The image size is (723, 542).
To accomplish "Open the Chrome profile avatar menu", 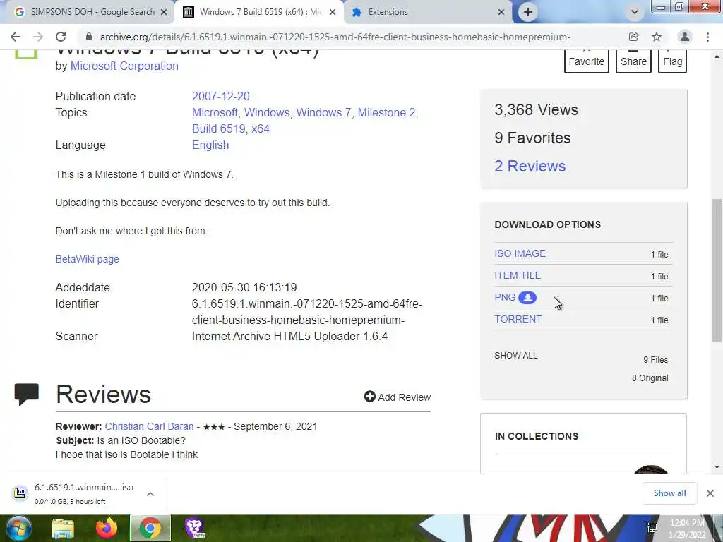I will (685, 37).
